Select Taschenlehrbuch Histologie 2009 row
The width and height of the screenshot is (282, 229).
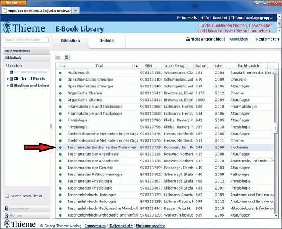click(165, 195)
